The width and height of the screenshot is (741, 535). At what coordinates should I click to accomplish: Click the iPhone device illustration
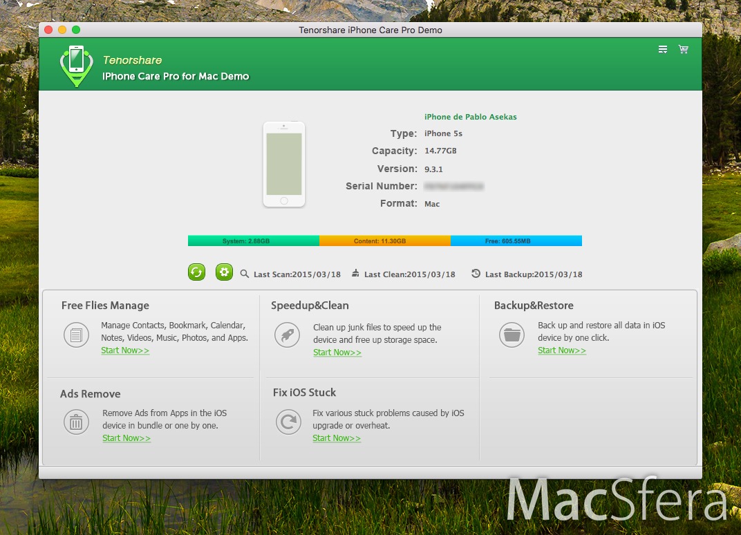[284, 165]
